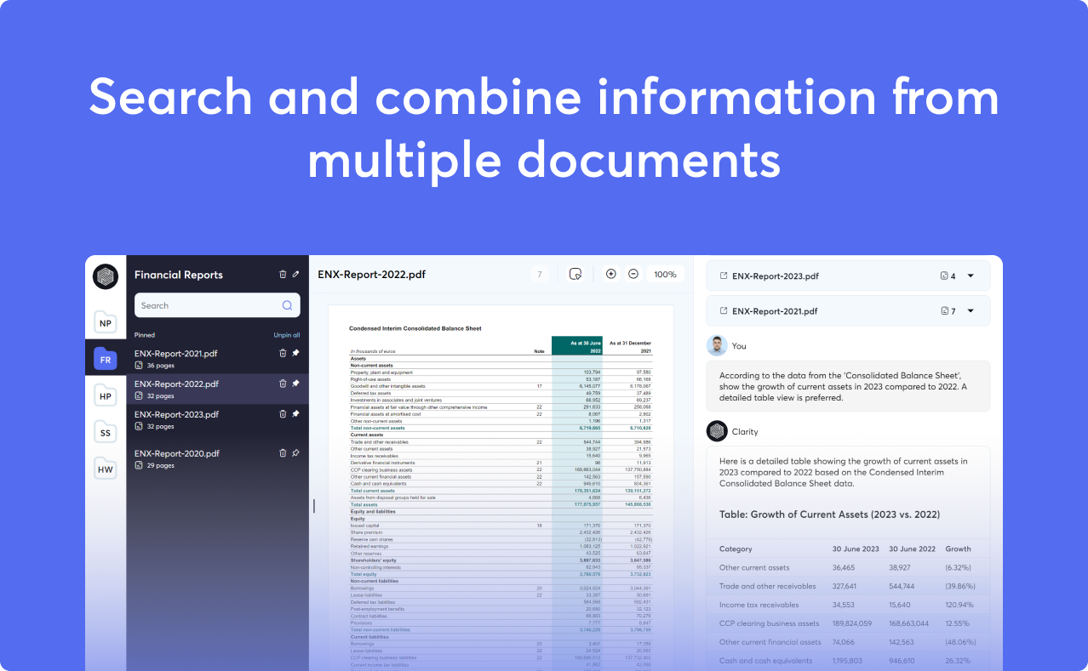
Task: Delete ENX-Report-2023.pdf with its trash icon
Action: (283, 414)
